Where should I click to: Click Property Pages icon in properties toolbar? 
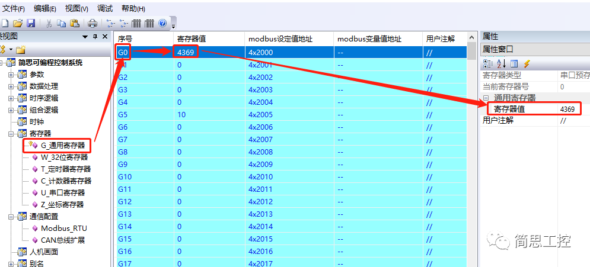click(x=514, y=64)
